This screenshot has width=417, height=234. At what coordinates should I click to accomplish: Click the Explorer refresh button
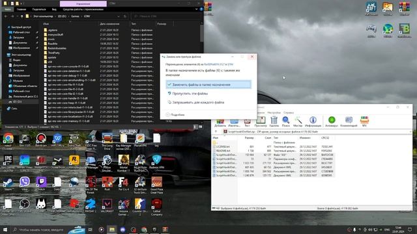pyautogui.click(x=125, y=16)
